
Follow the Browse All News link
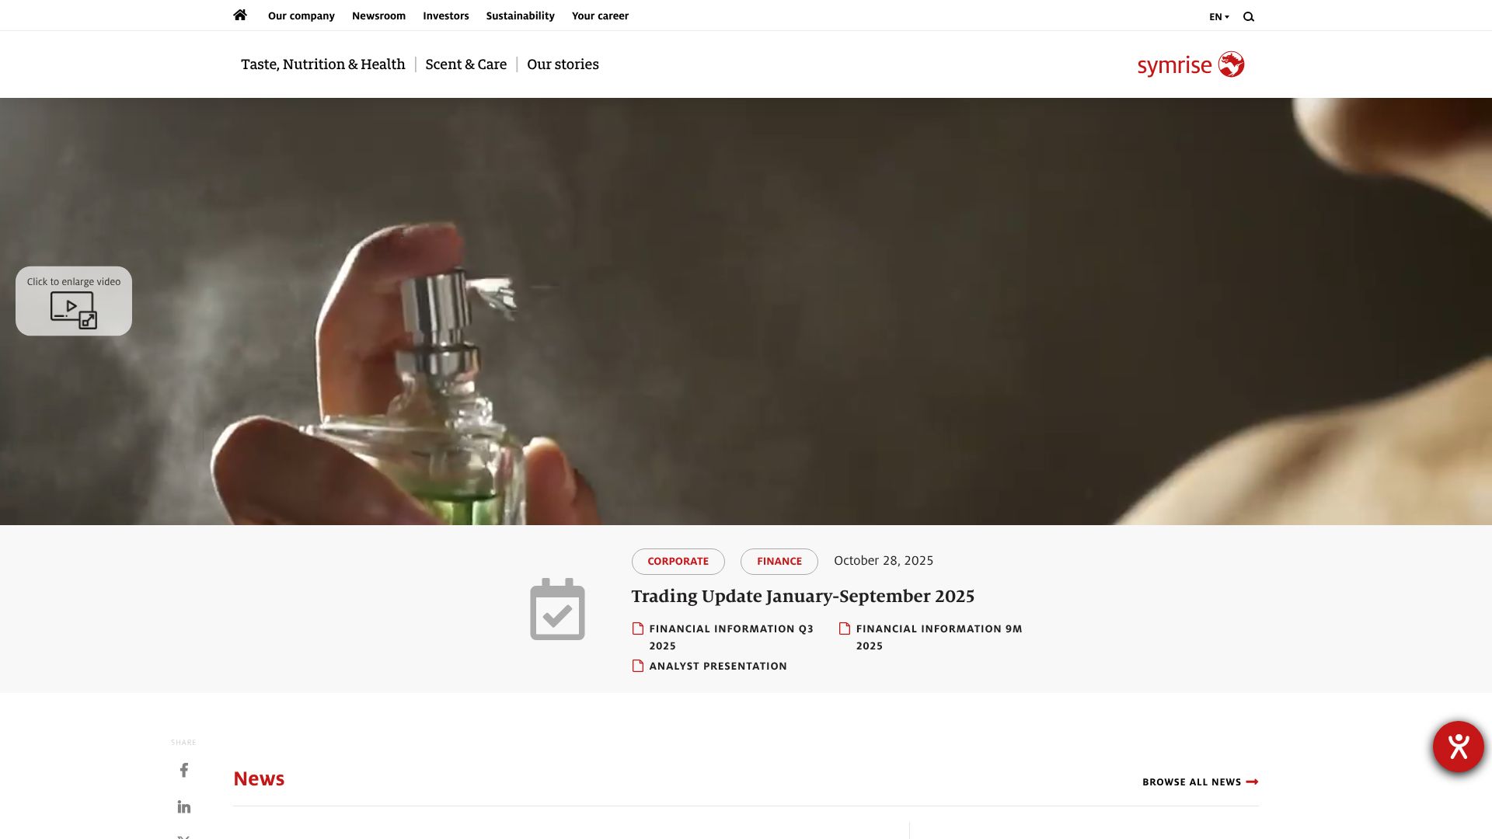1199,782
